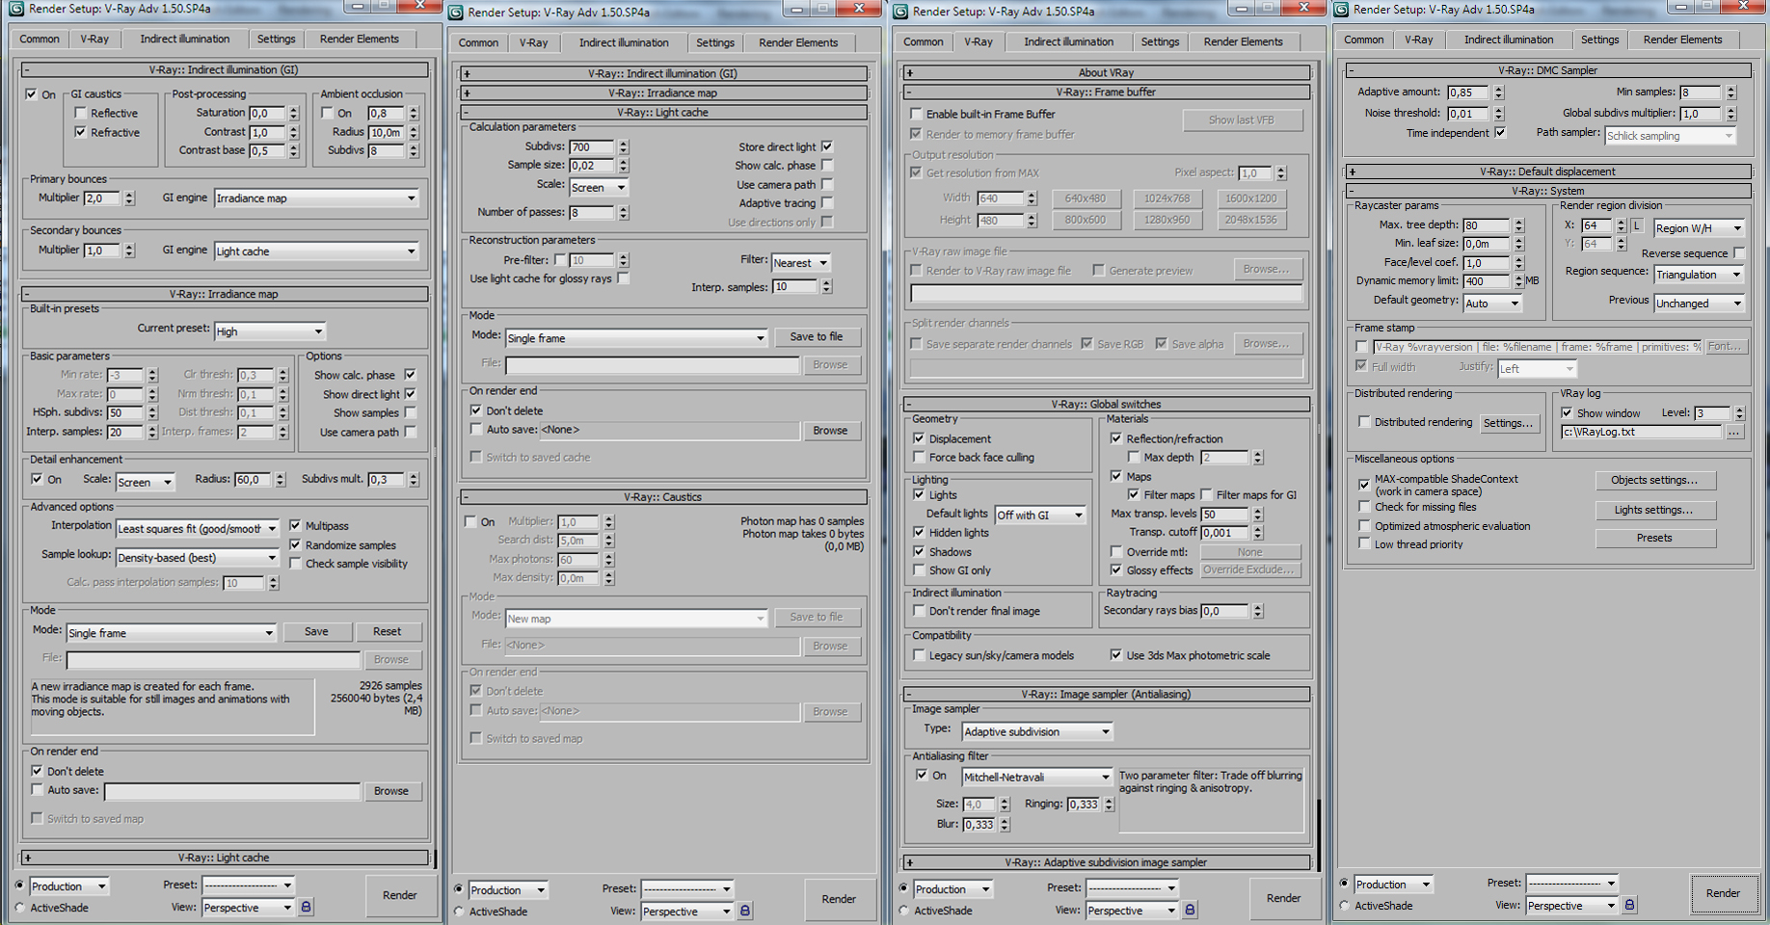Open V-Ray tab in the DMC Sampler window

point(1418,40)
